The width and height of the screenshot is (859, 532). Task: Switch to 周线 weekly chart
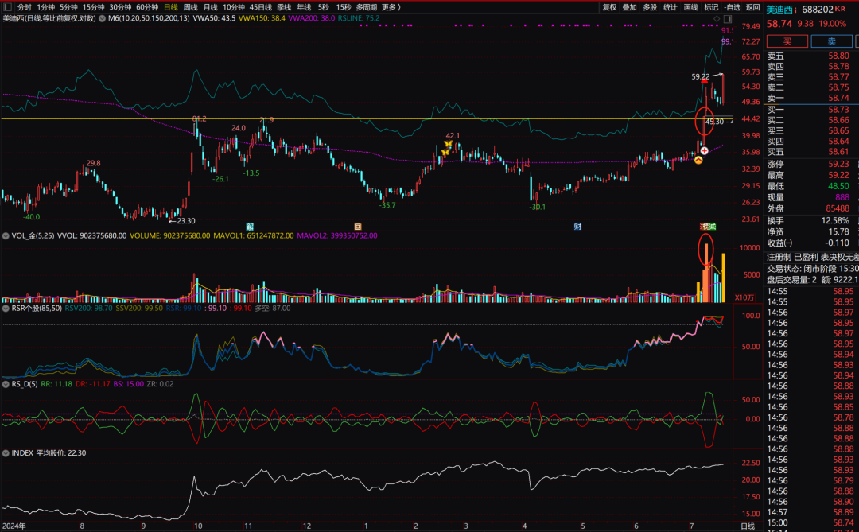tap(190, 7)
